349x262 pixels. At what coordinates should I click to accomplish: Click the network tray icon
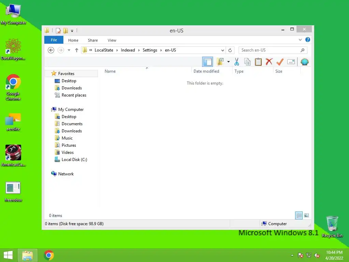(308, 255)
